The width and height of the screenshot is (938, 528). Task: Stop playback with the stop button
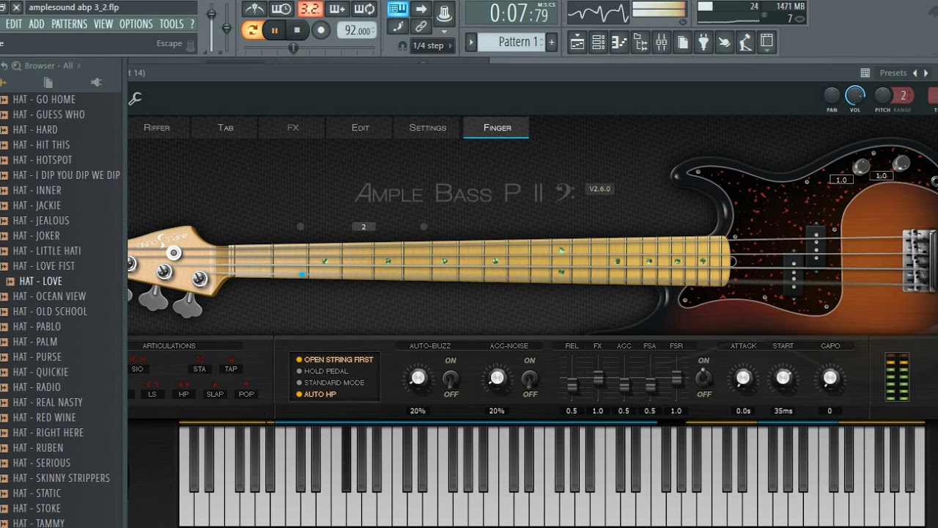[x=297, y=30]
